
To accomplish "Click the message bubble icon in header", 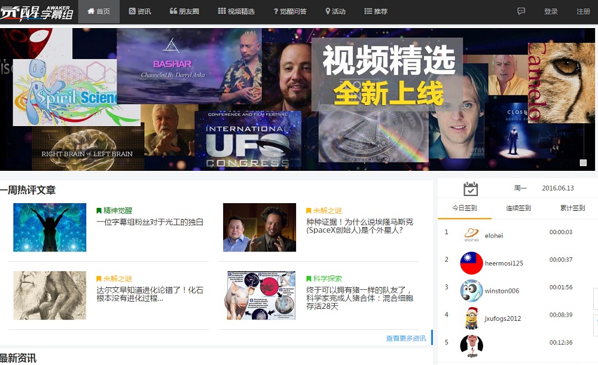I will point(521,11).
